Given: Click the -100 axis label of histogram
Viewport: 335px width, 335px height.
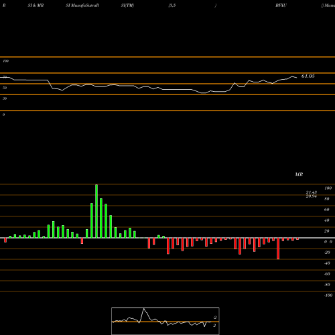Looking at the screenshot, I should click(x=328, y=295).
